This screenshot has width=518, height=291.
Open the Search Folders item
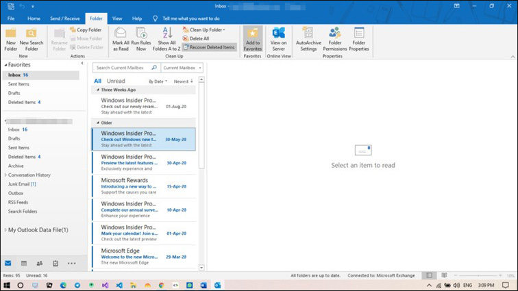click(x=23, y=212)
